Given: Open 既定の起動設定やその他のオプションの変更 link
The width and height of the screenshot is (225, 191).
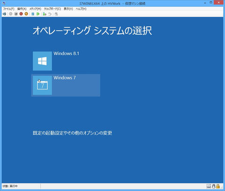Looking at the screenshot, I should (72, 133).
